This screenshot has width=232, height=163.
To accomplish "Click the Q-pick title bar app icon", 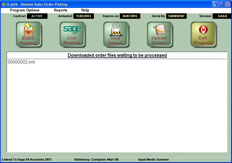I will [x=4, y=4].
